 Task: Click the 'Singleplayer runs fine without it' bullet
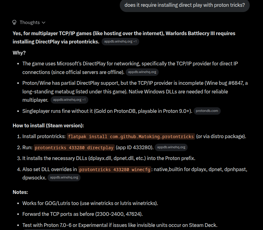click(x=107, y=111)
